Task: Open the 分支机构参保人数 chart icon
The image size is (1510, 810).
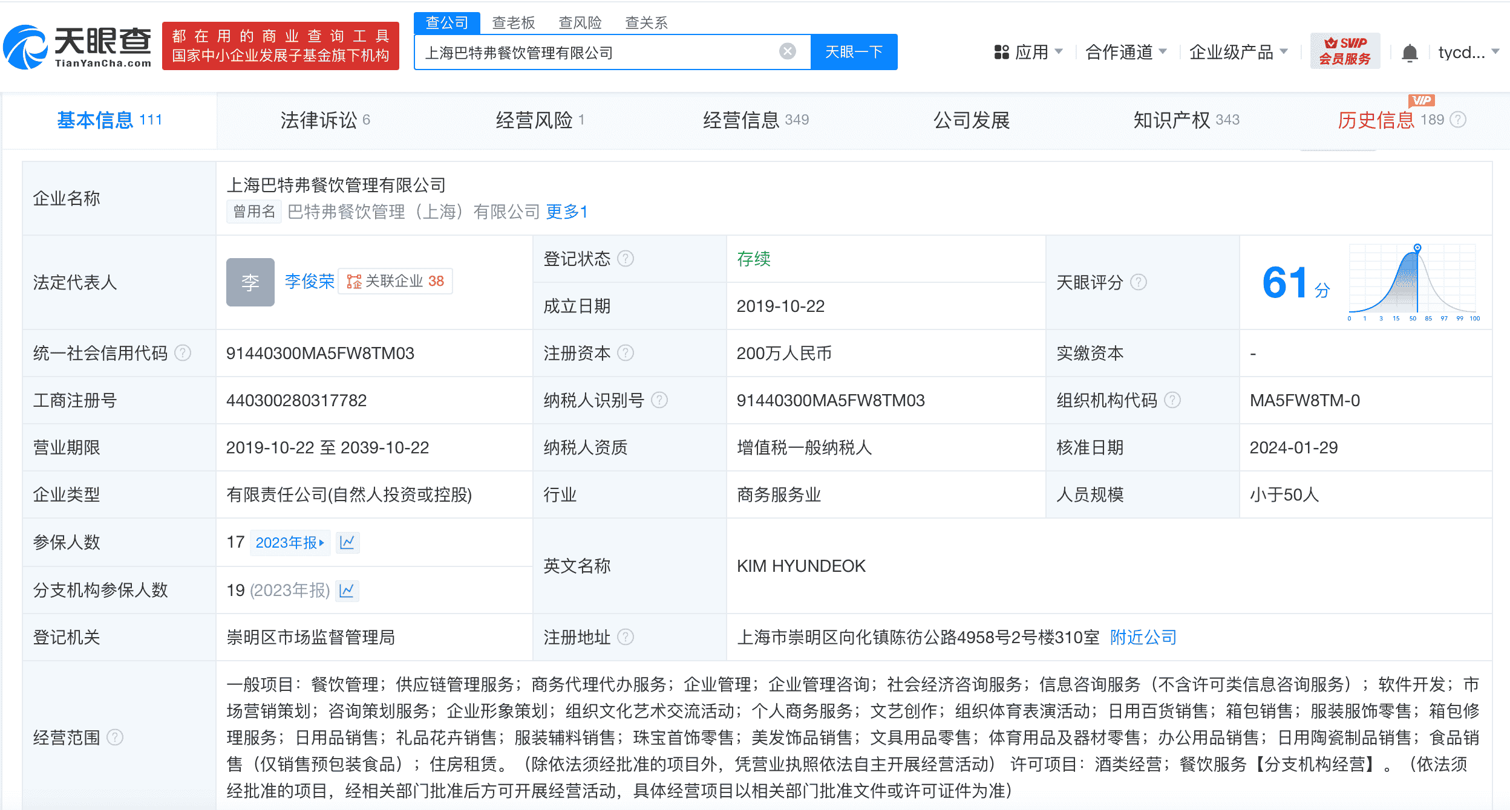Action: pos(347,591)
